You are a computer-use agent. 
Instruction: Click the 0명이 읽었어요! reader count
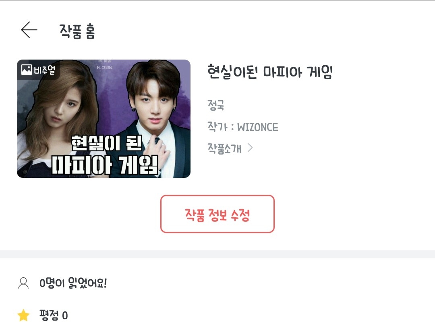[x=73, y=283]
